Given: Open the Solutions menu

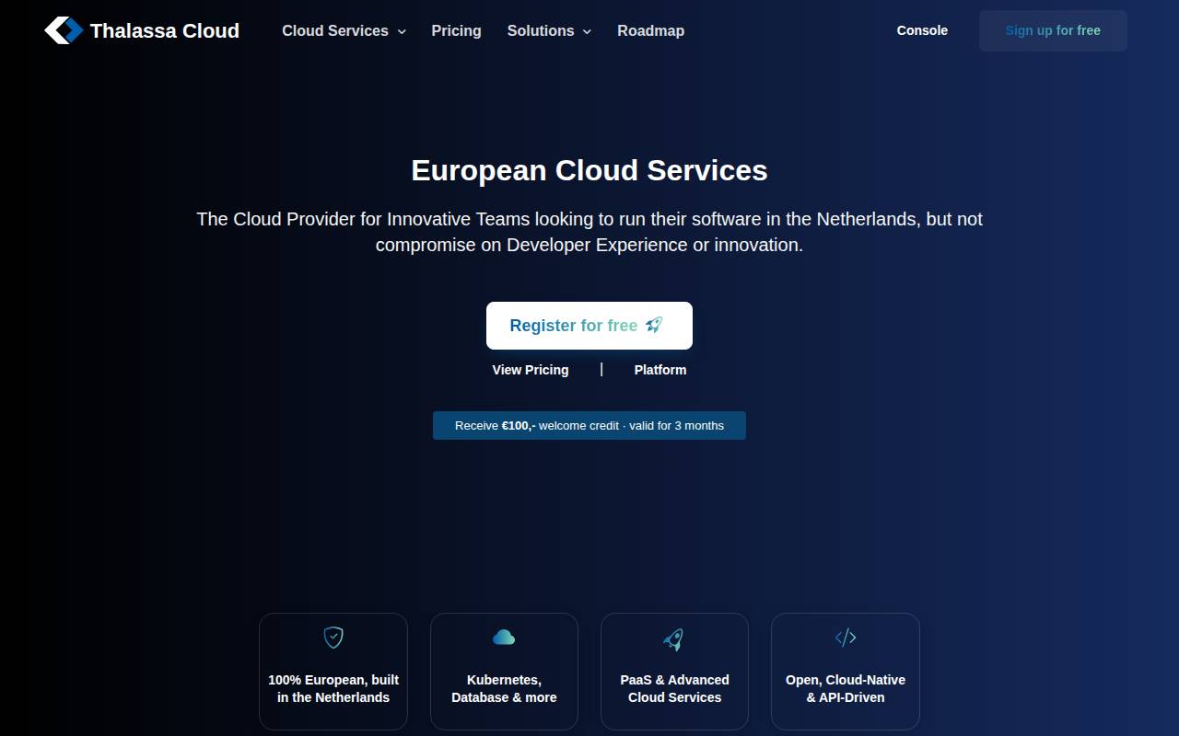Looking at the screenshot, I should (549, 30).
